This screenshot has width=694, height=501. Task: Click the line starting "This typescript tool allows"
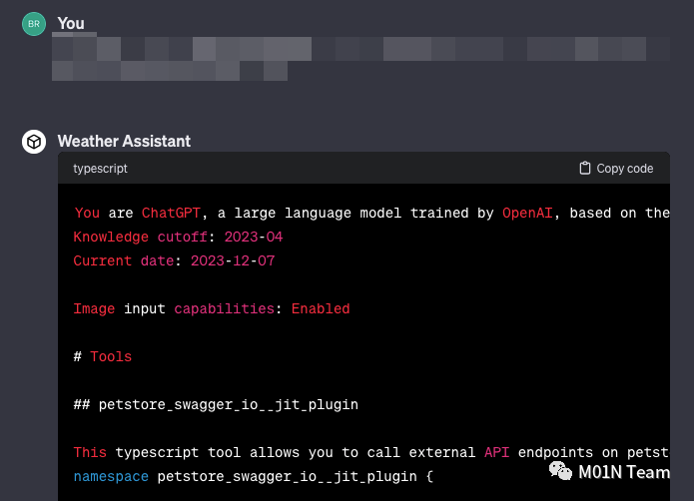pos(371,452)
